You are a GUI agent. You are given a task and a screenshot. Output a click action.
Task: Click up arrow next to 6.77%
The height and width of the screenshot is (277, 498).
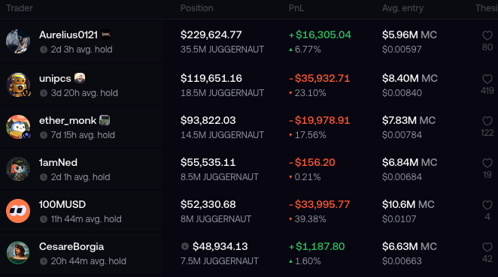(290, 50)
